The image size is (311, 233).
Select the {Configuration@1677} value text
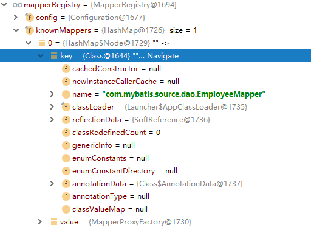coord(107,18)
